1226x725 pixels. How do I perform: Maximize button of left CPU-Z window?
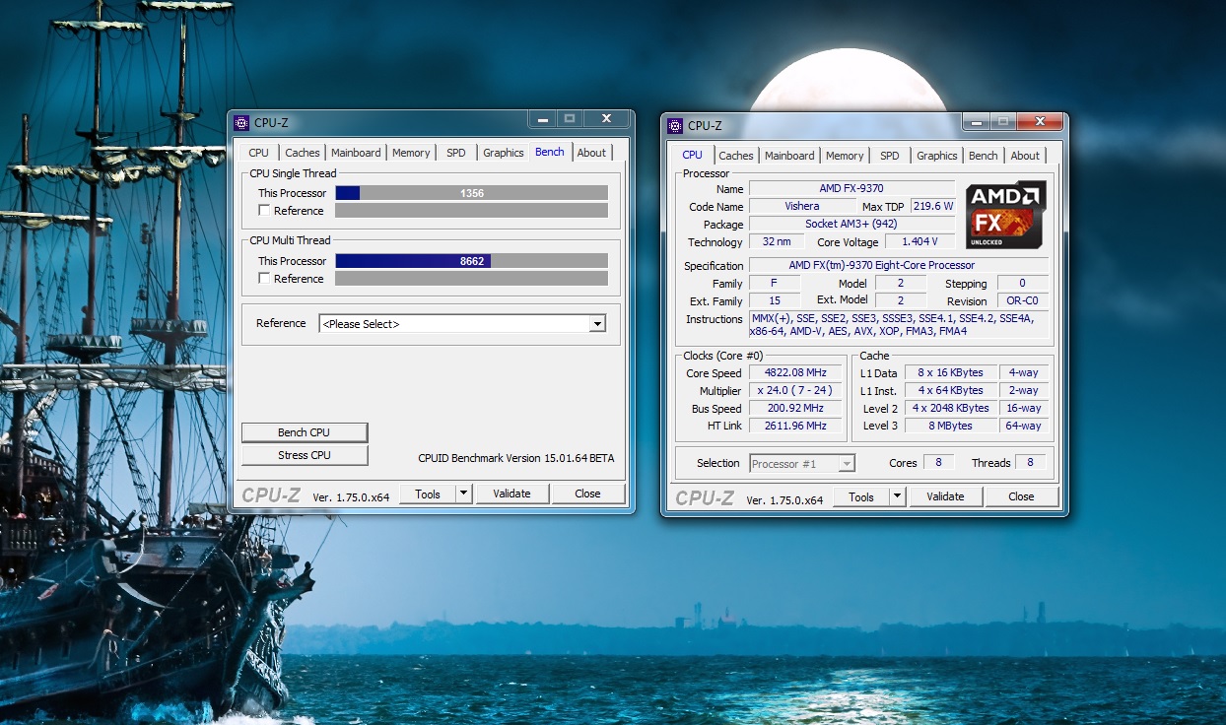point(570,119)
